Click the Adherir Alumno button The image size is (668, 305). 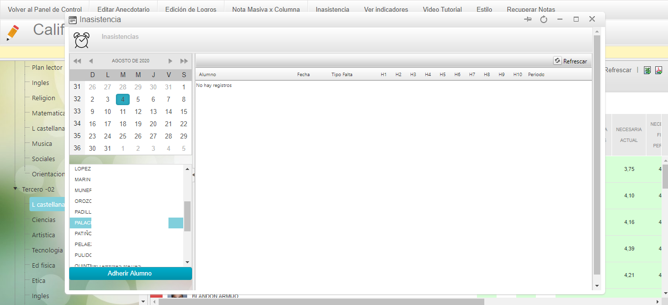(x=130, y=274)
